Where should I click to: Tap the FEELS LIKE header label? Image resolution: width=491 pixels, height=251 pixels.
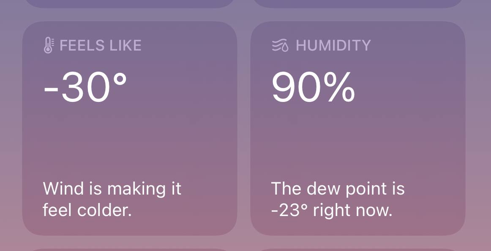point(101,45)
